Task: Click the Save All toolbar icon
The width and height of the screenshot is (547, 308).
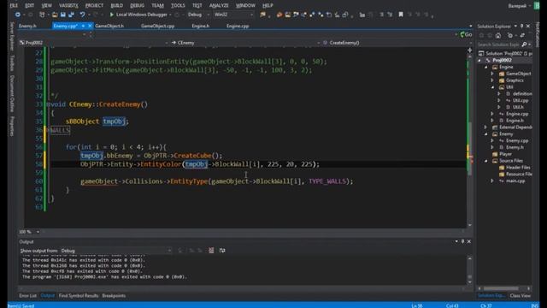Action: tap(71, 15)
